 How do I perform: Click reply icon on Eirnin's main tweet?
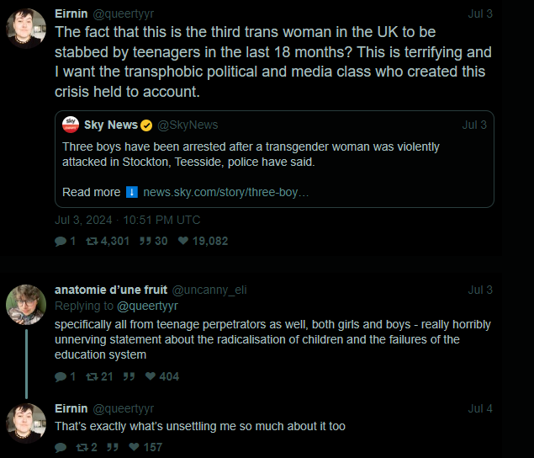(61, 241)
